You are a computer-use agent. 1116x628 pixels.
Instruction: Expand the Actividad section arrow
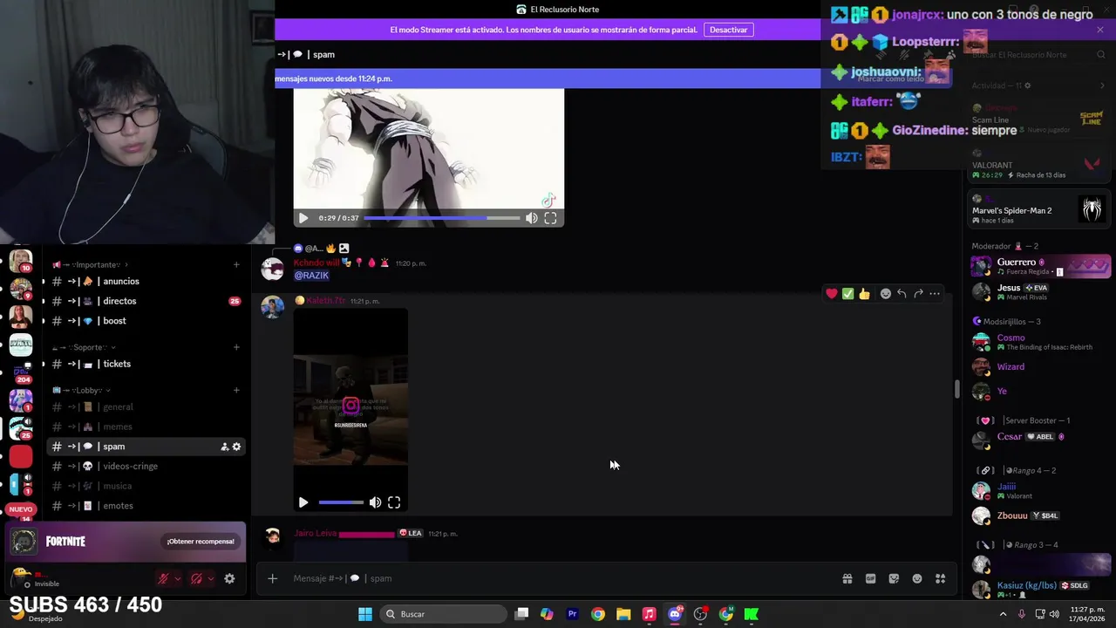point(1102,85)
